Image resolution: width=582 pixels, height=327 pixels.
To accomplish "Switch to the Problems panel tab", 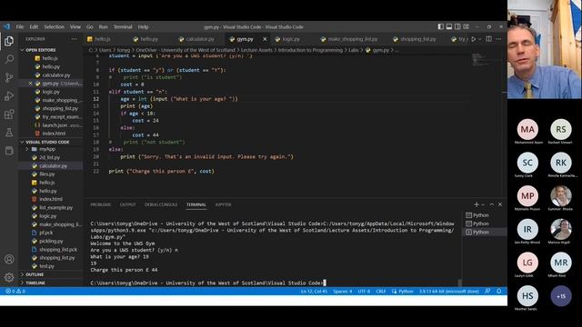I will pos(101,204).
